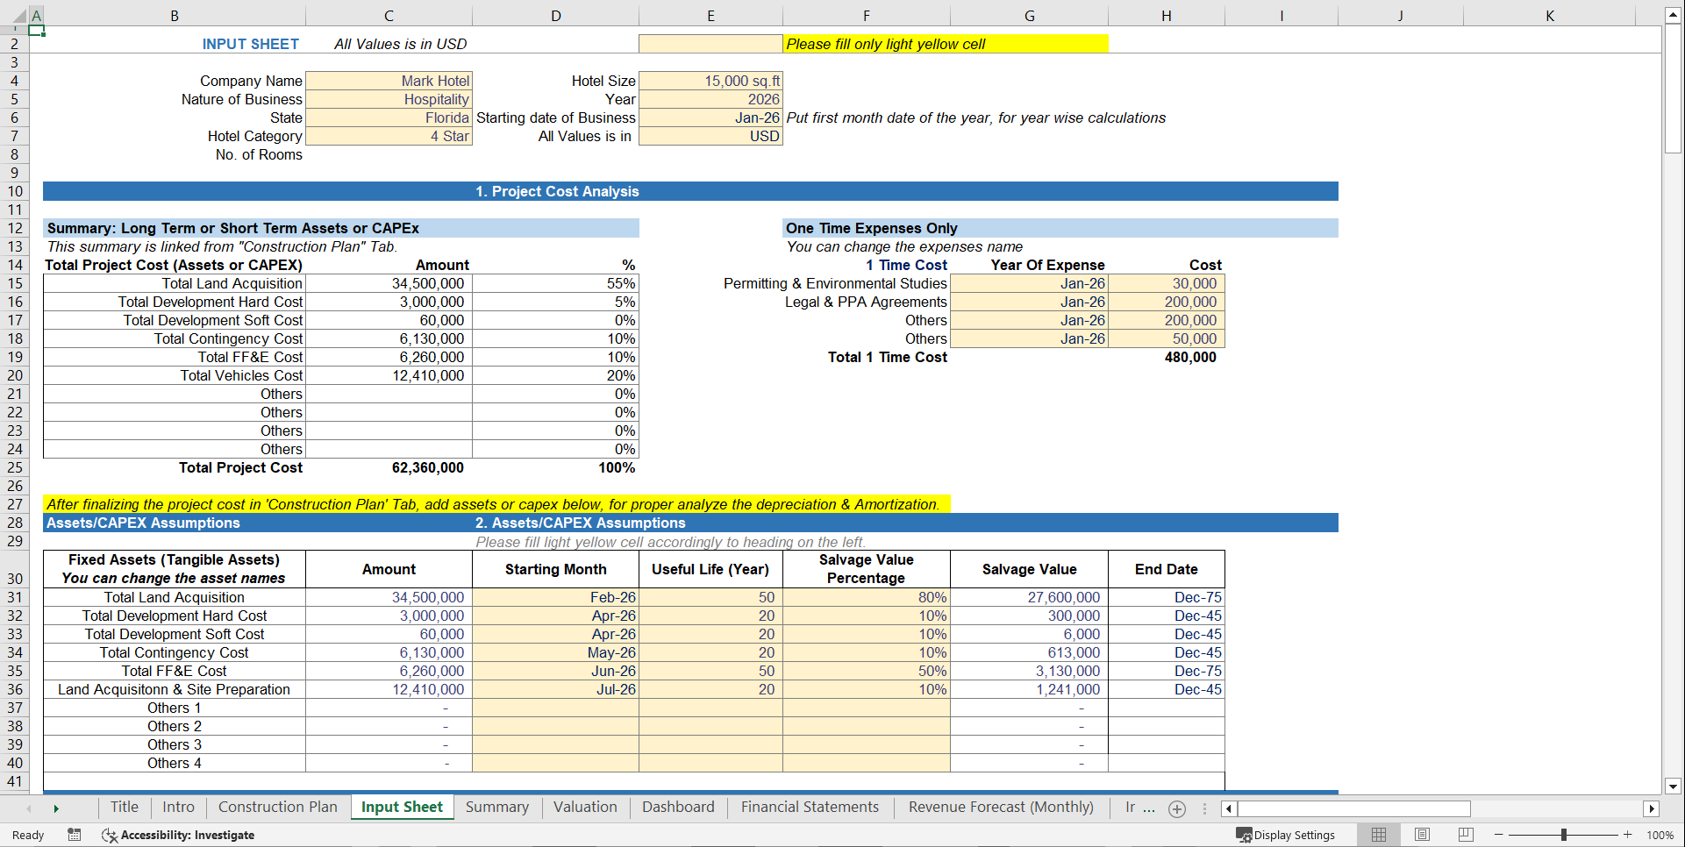Add a new worksheet with the plus icon
Image resolution: width=1685 pixels, height=847 pixels.
[x=1177, y=808]
